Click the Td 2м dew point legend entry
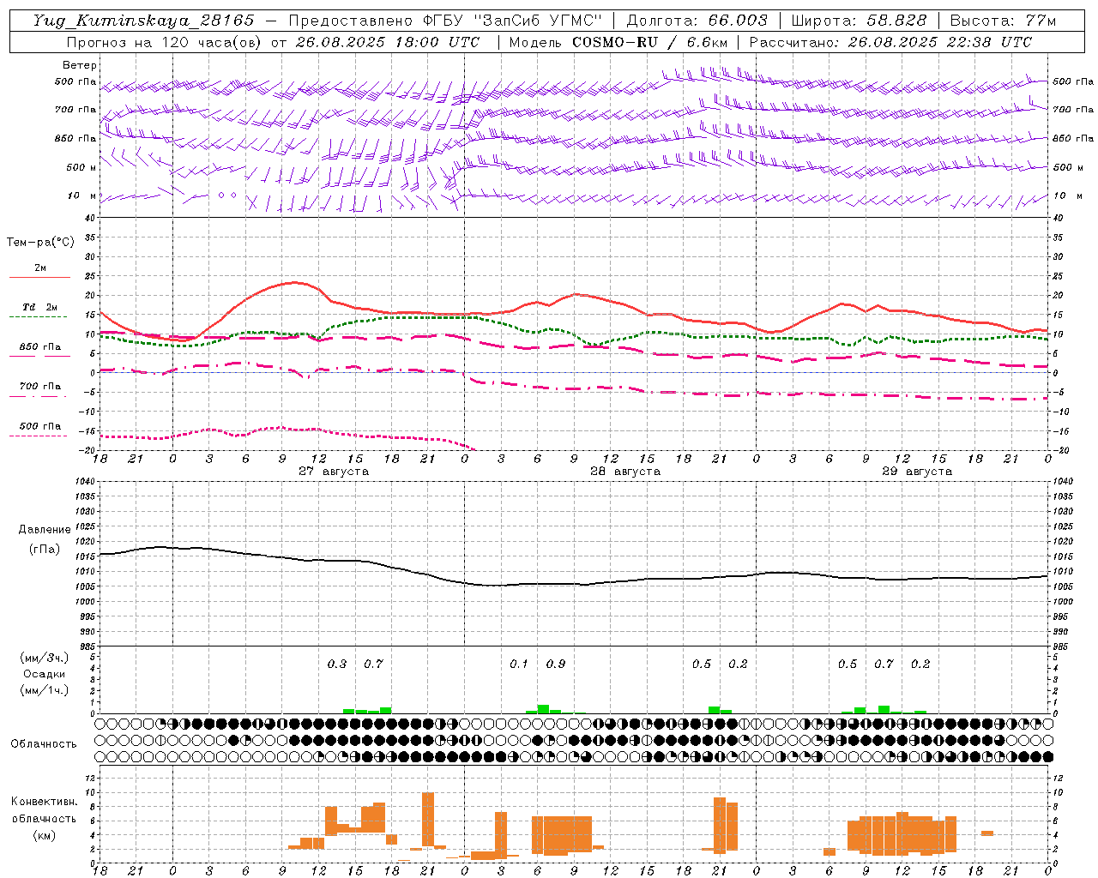The image size is (1098, 878). click(40, 307)
